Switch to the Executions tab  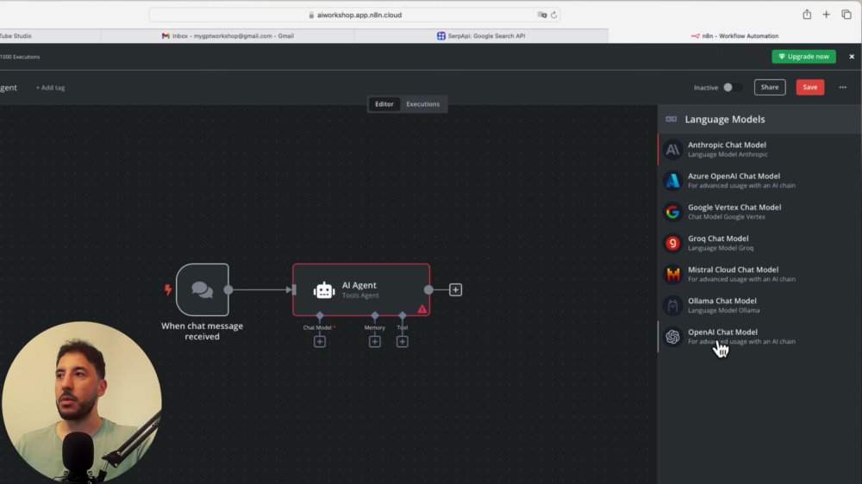tap(422, 104)
